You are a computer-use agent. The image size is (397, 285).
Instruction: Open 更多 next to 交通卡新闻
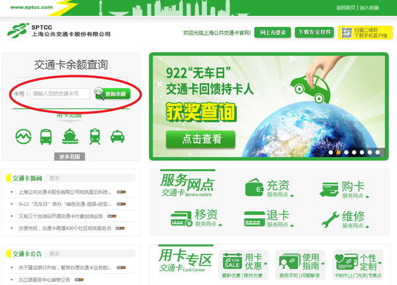(x=54, y=178)
